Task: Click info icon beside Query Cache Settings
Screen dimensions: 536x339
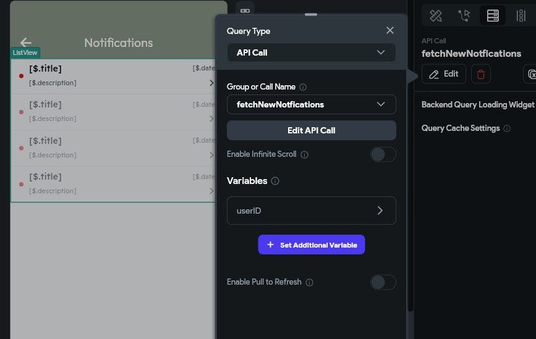Action: pyautogui.click(x=507, y=128)
